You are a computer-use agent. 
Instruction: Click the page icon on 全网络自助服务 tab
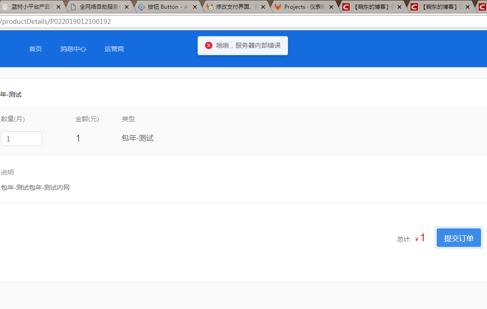point(73,7)
